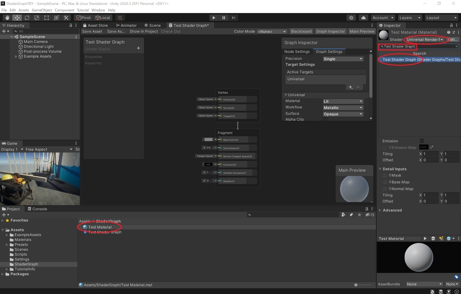Click Show In Project button

[144, 31]
